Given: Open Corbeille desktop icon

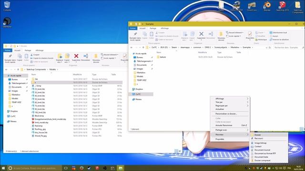Looking at the screenshot, I should pyautogui.click(x=7, y=6).
